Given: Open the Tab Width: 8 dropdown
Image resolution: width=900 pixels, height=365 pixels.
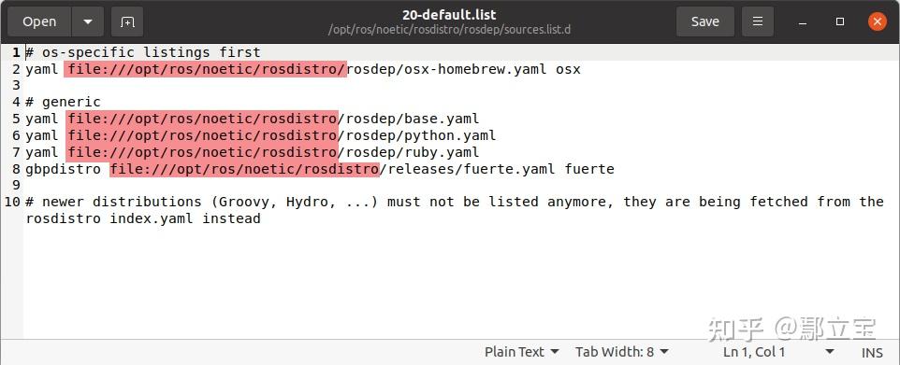Looking at the screenshot, I should [621, 352].
